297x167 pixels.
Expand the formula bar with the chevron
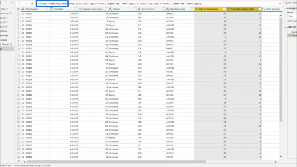tap(280, 4)
